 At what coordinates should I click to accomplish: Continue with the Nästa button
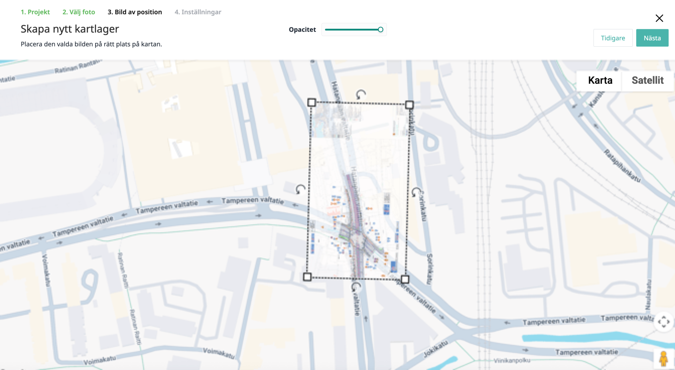652,38
